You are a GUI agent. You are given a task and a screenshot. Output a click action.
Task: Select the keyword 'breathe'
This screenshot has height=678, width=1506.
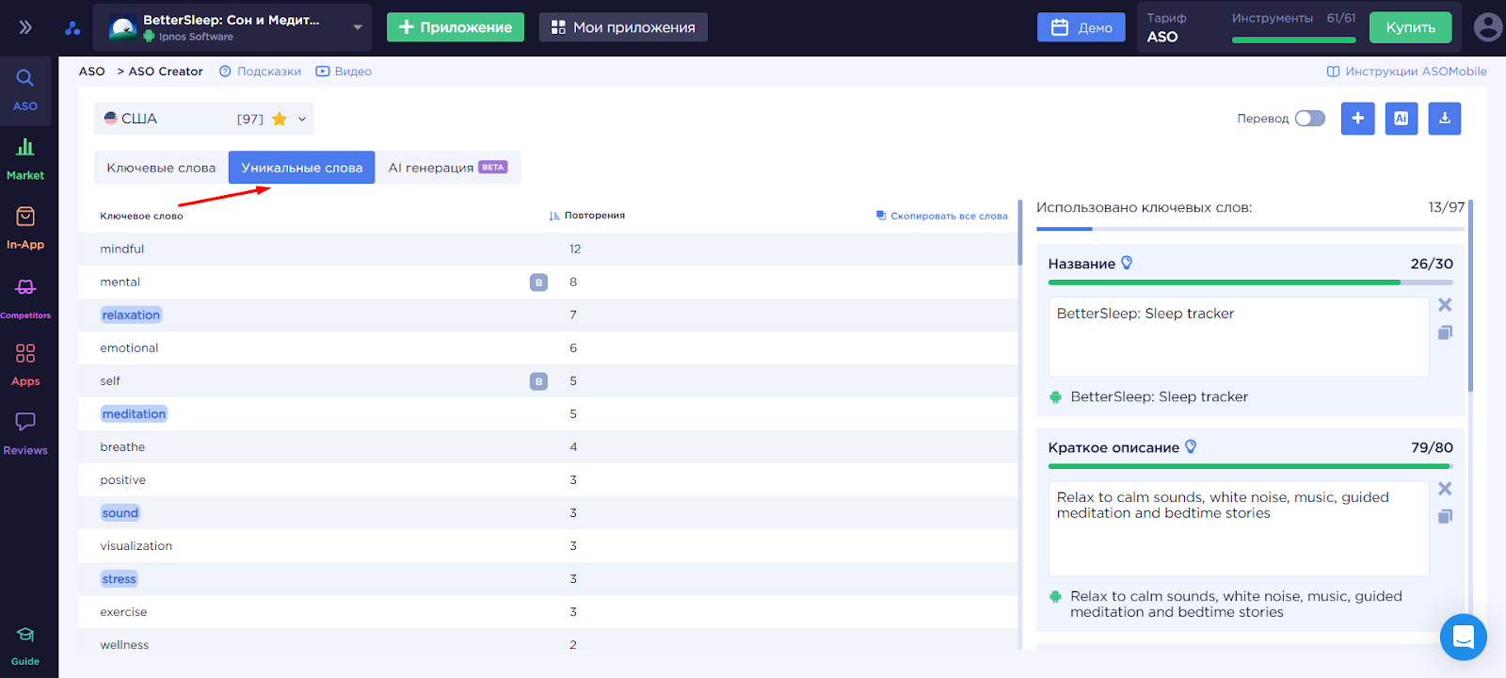[x=123, y=446]
